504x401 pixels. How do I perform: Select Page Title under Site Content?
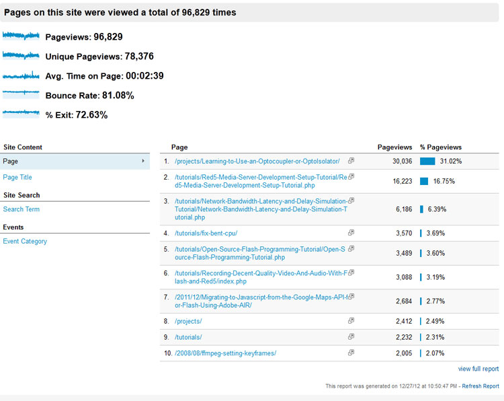[17, 178]
